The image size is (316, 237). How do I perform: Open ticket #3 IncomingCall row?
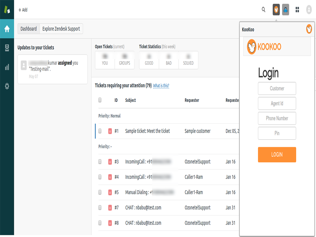pyautogui.click(x=169, y=162)
